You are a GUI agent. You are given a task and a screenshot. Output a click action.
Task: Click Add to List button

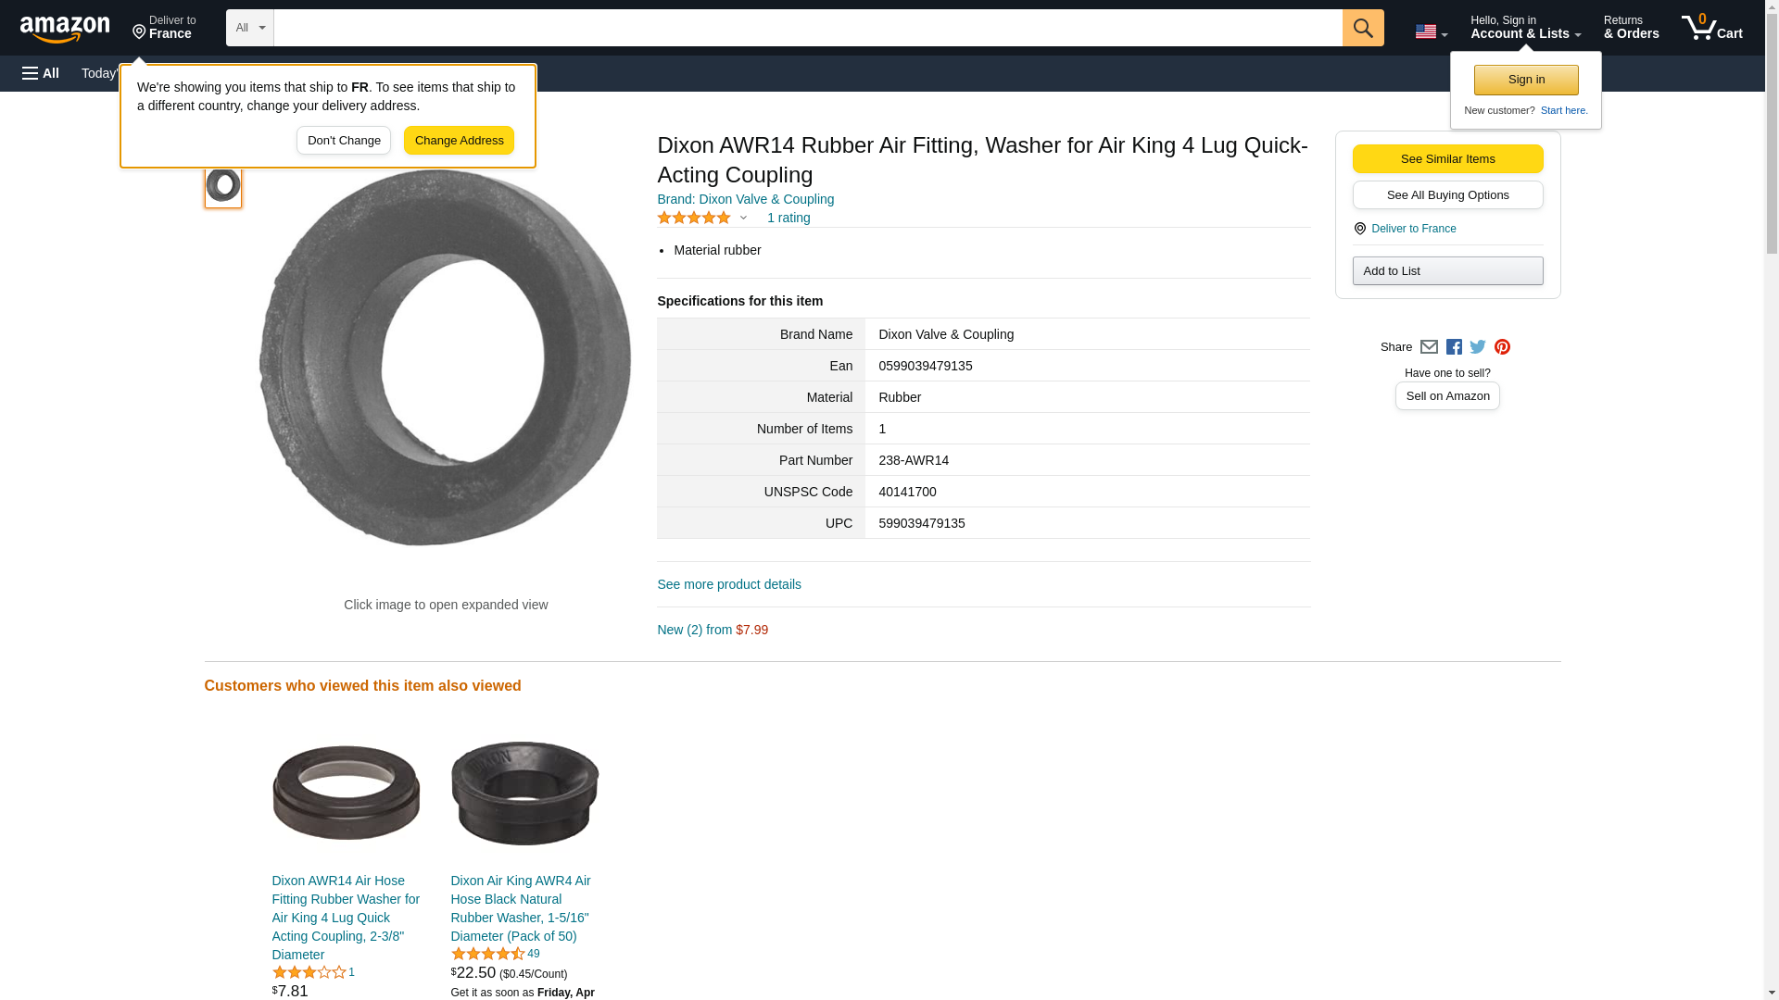coord(1447,271)
